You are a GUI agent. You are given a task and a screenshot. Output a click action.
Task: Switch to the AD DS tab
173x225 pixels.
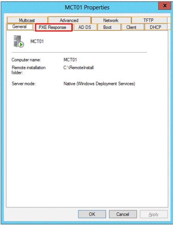[85, 27]
